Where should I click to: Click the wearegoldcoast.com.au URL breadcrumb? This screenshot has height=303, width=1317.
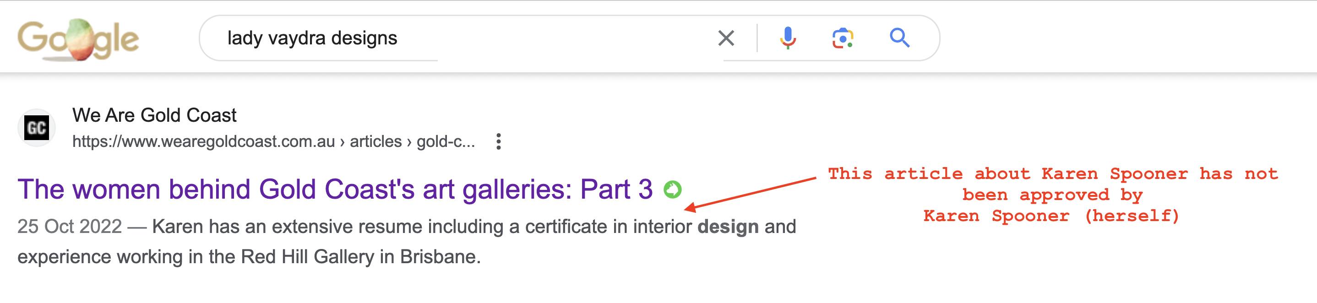click(273, 141)
